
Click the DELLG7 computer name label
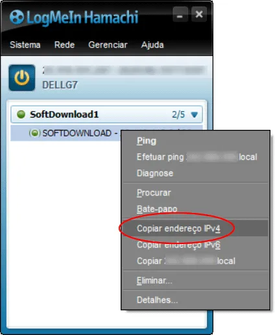[x=60, y=85]
